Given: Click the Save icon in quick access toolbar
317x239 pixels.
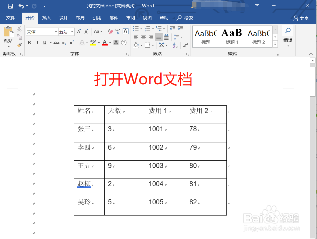Looking at the screenshot, I should pos(10,5).
